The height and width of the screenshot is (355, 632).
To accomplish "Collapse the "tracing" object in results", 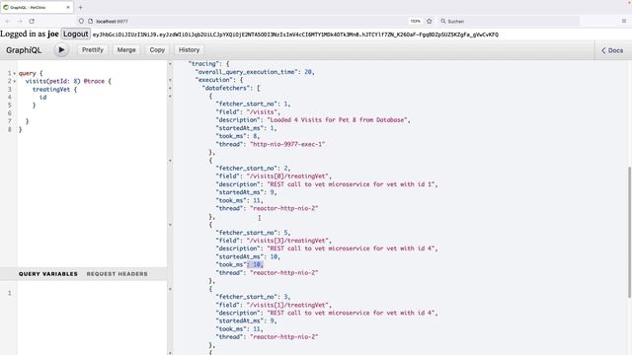I will pyautogui.click(x=170, y=64).
